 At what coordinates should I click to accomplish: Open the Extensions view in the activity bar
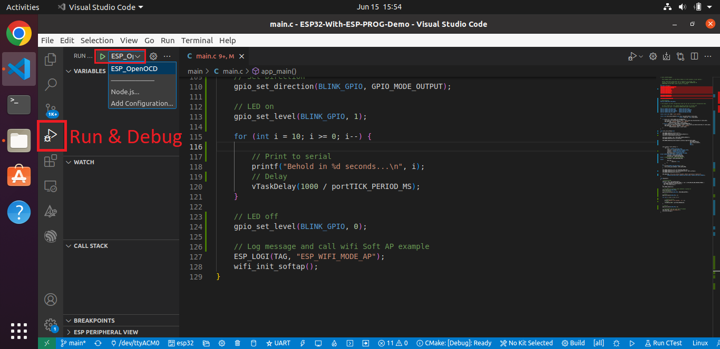51,161
